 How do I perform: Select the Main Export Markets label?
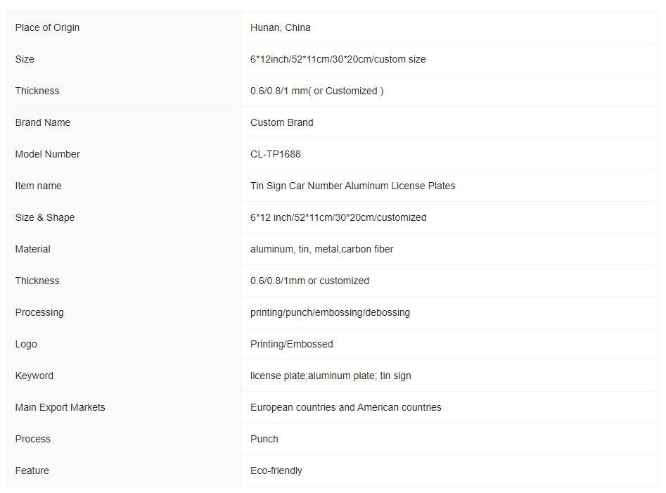[x=60, y=408]
